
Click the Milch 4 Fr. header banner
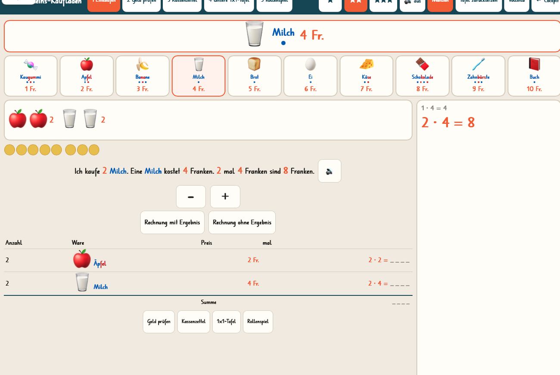click(282, 36)
